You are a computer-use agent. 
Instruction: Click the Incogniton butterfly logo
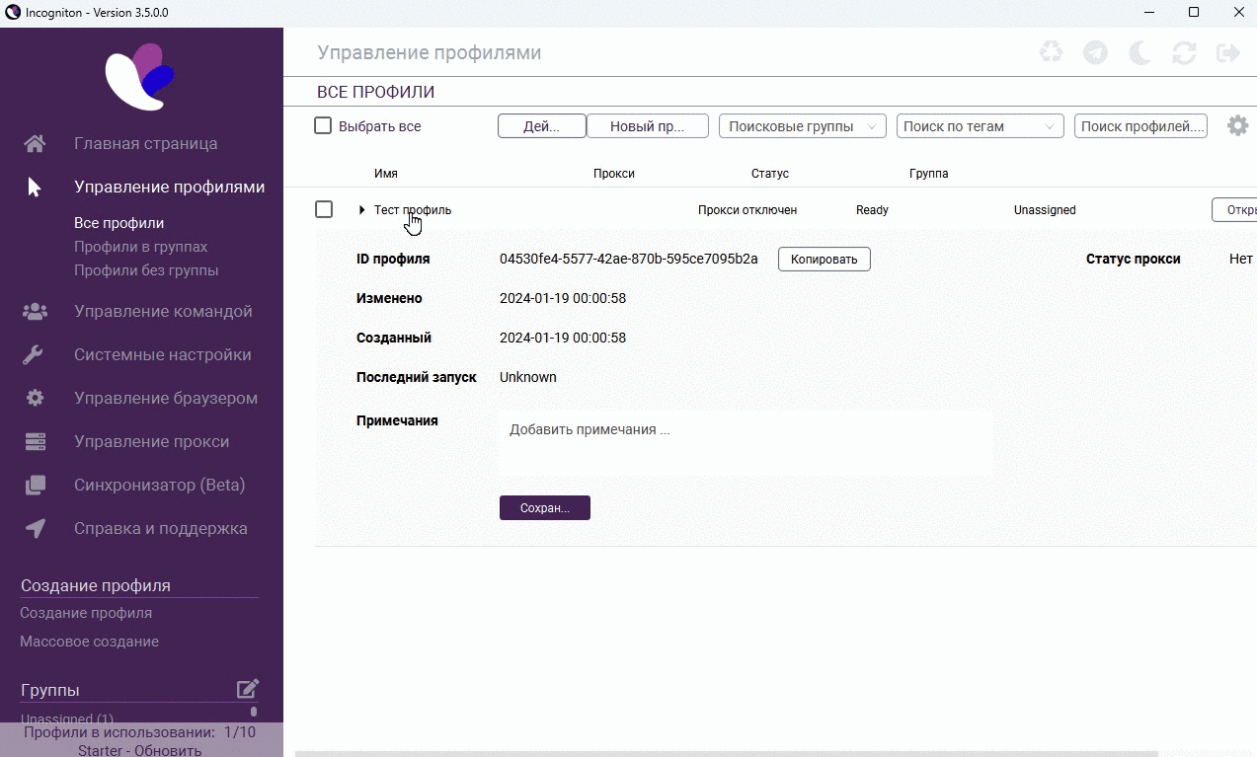coord(141,77)
